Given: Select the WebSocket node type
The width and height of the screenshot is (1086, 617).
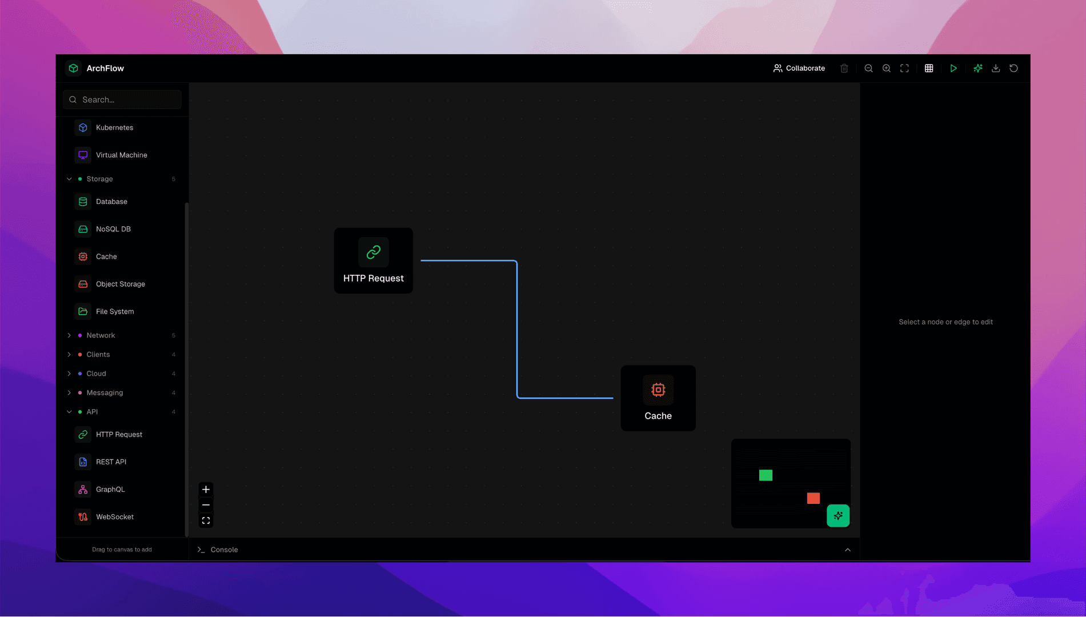Looking at the screenshot, I should pyautogui.click(x=114, y=516).
